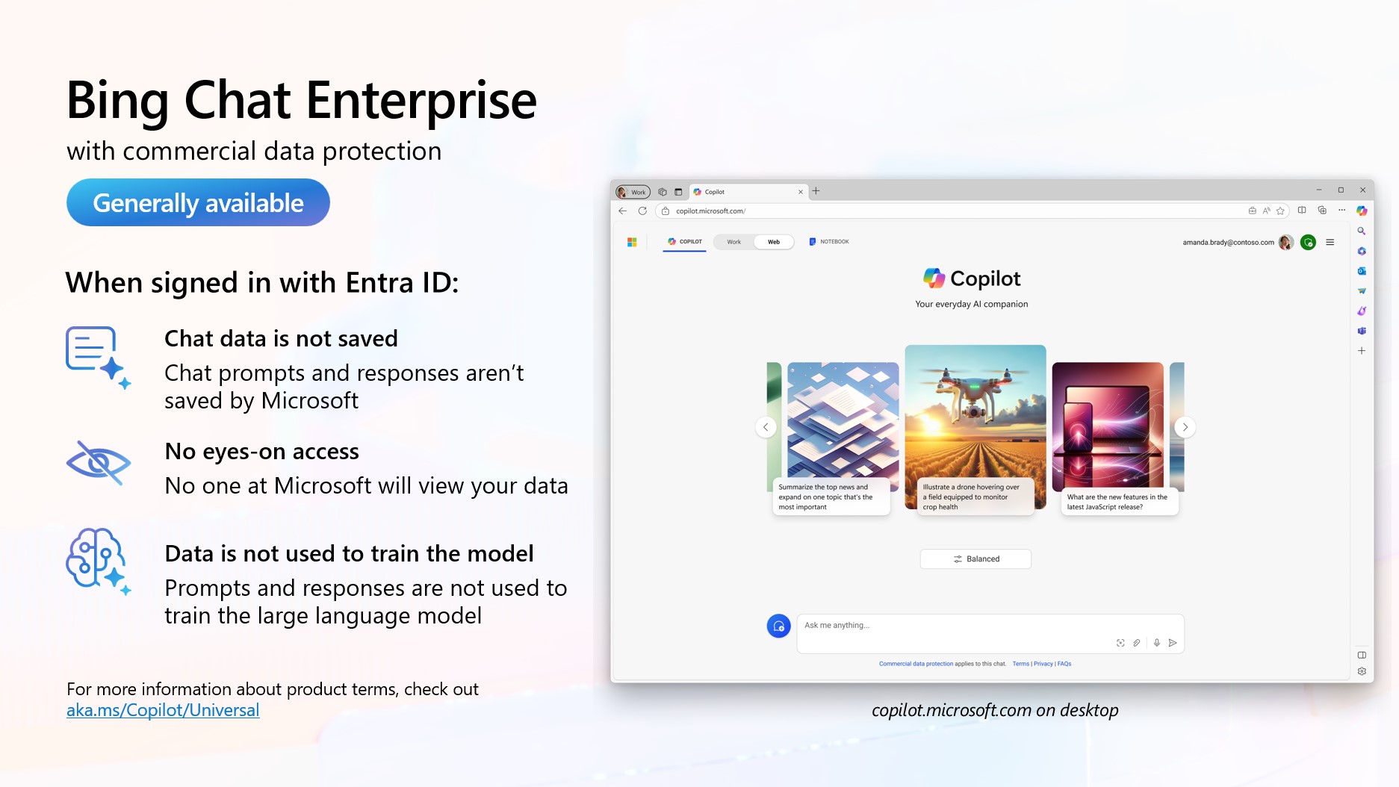Activate the Read aloud icon
The image size is (1399, 787).
[x=1267, y=211]
